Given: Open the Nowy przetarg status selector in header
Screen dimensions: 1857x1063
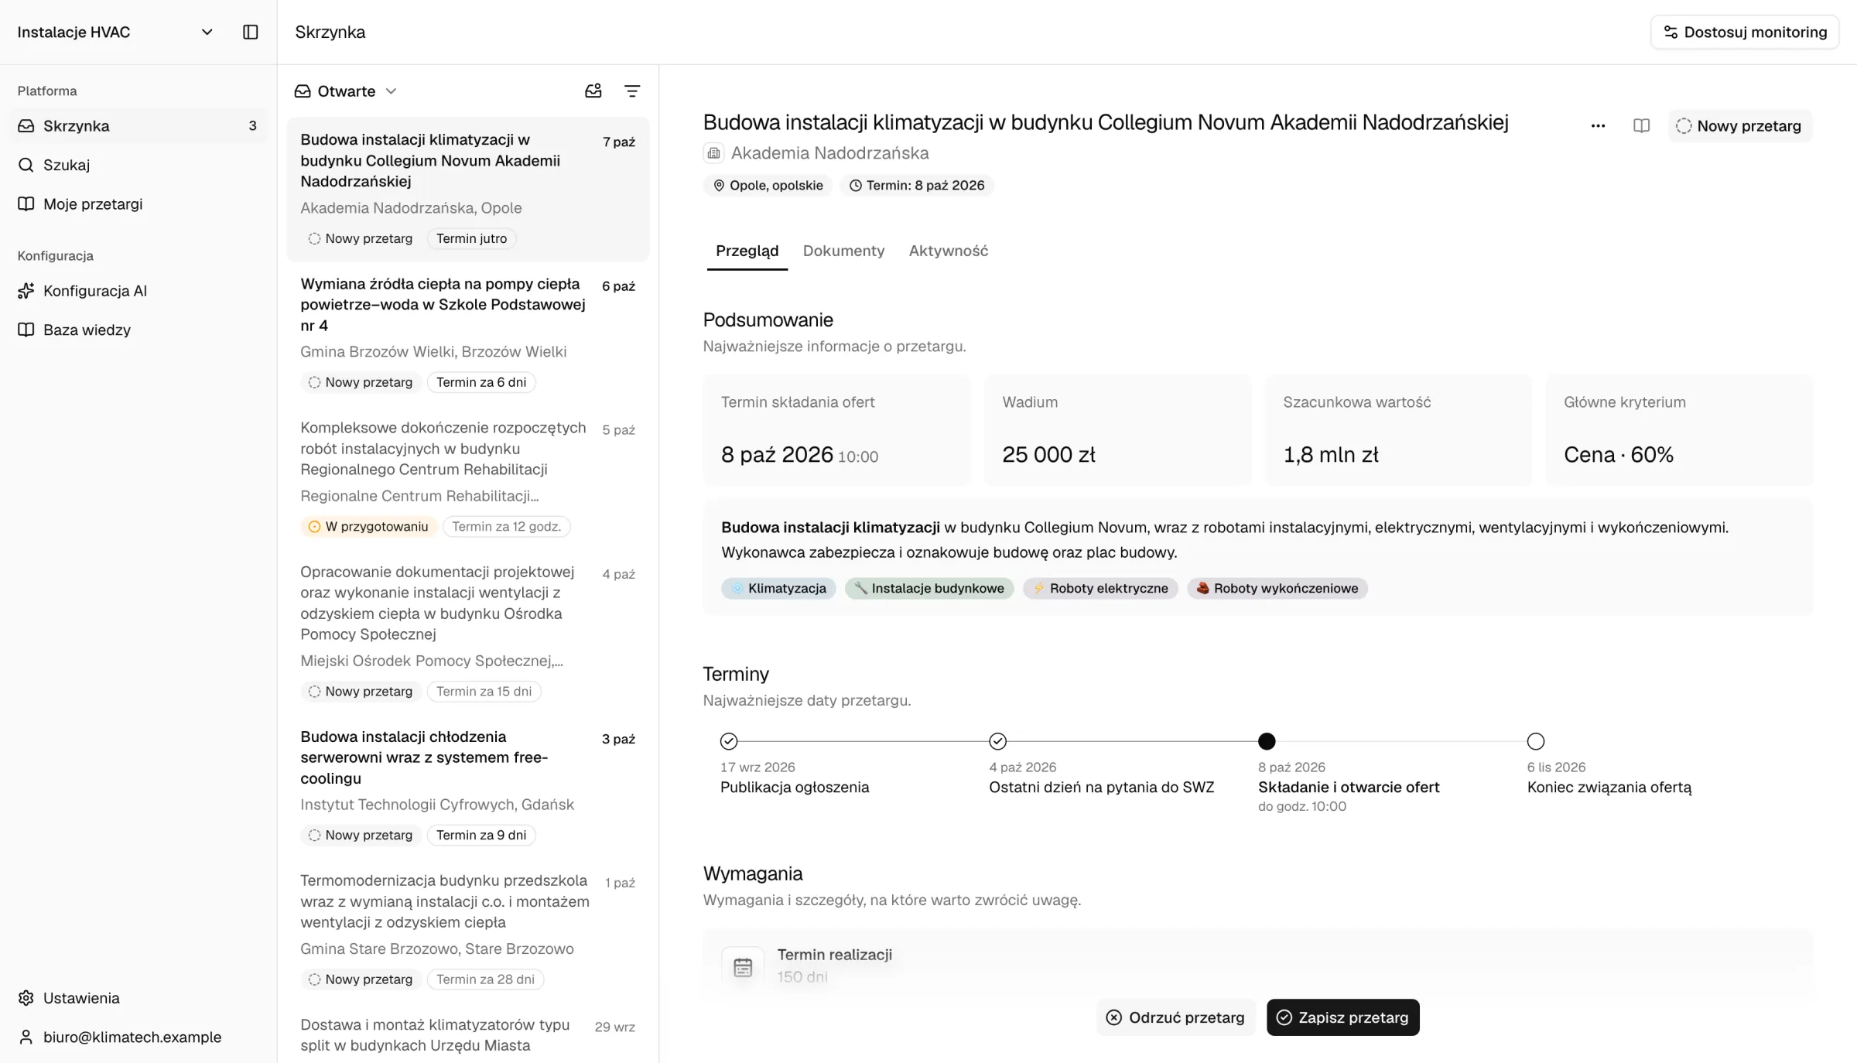Looking at the screenshot, I should pyautogui.click(x=1739, y=125).
